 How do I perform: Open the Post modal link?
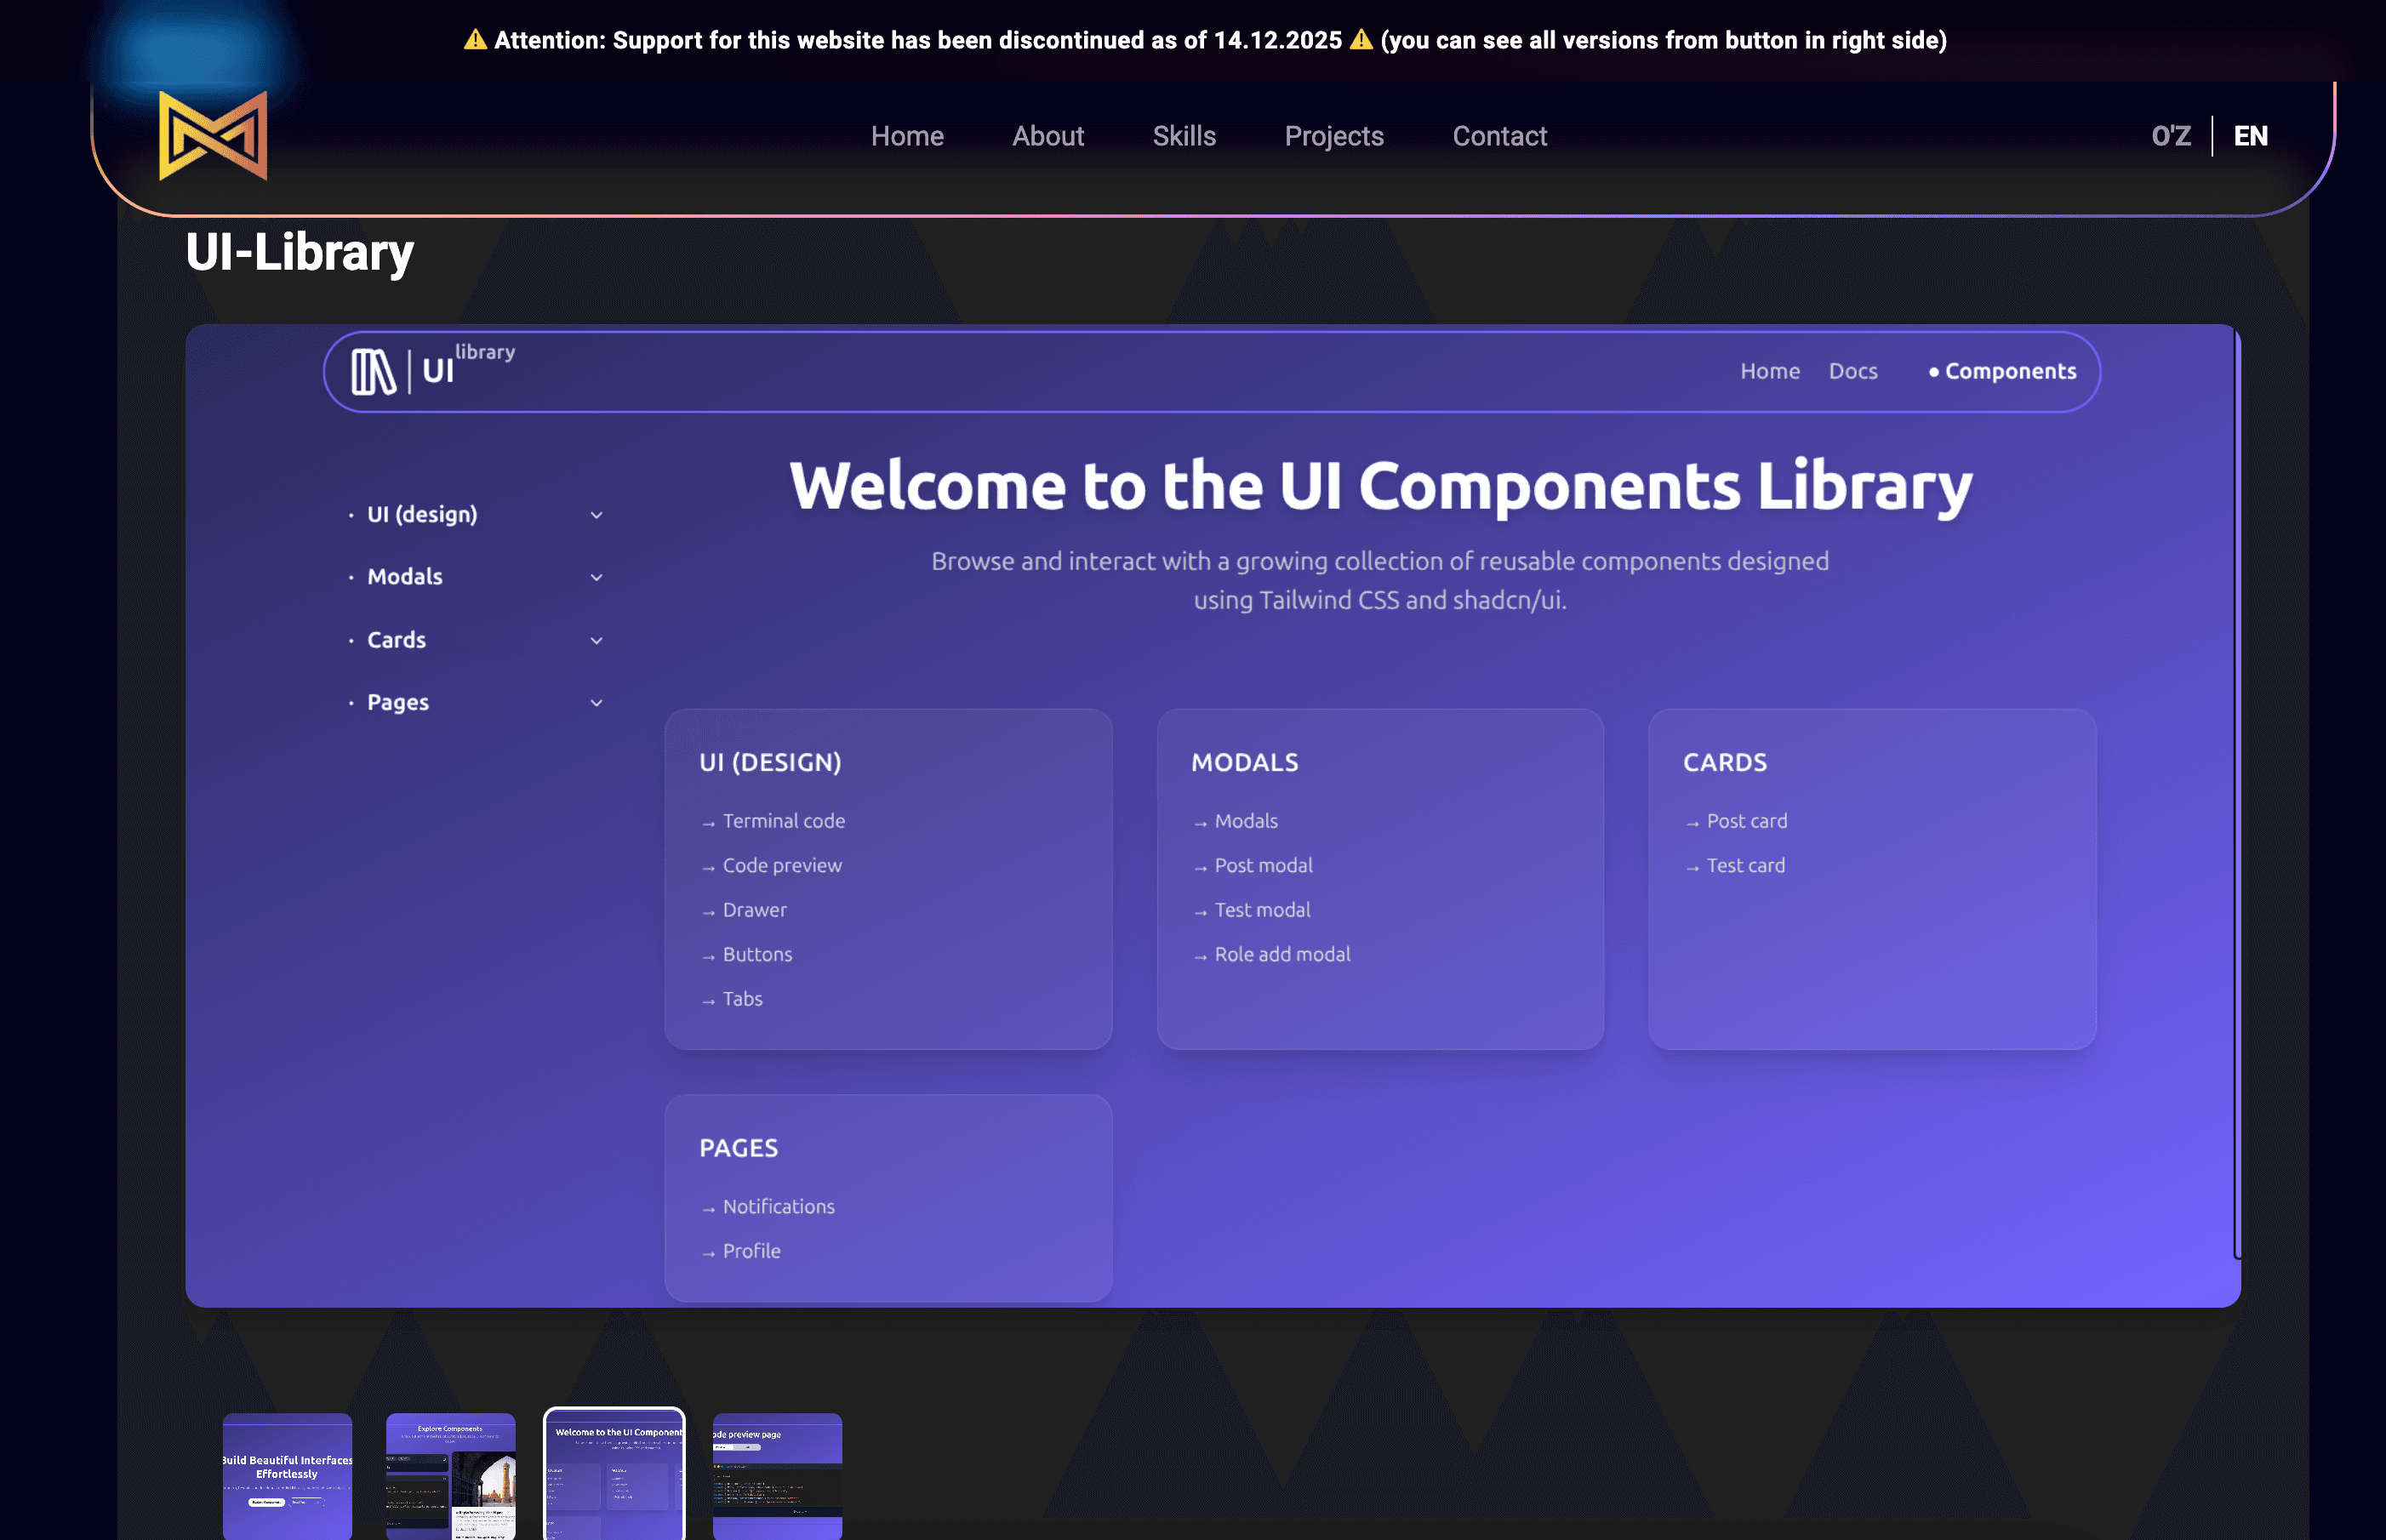(x=1263, y=866)
